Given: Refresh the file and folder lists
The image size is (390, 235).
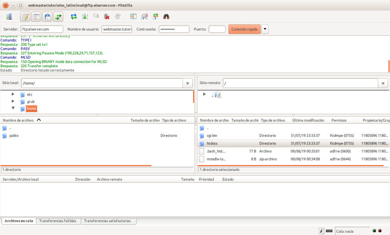Looking at the screenshot, I should click(x=73, y=16).
